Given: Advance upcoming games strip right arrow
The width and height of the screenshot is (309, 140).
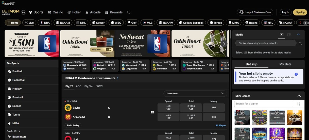Looking at the screenshot, I should pyautogui.click(x=225, y=65).
